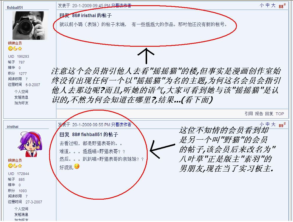The image size is (293, 222).
Task: Click iristhai's star rank icon
Action: click(x=20, y=166)
